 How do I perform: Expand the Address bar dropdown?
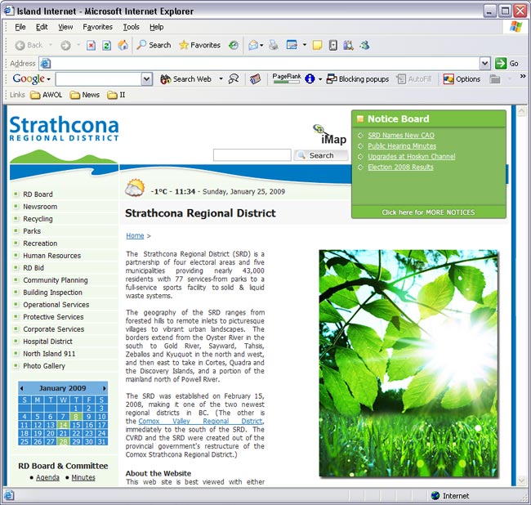[485, 64]
